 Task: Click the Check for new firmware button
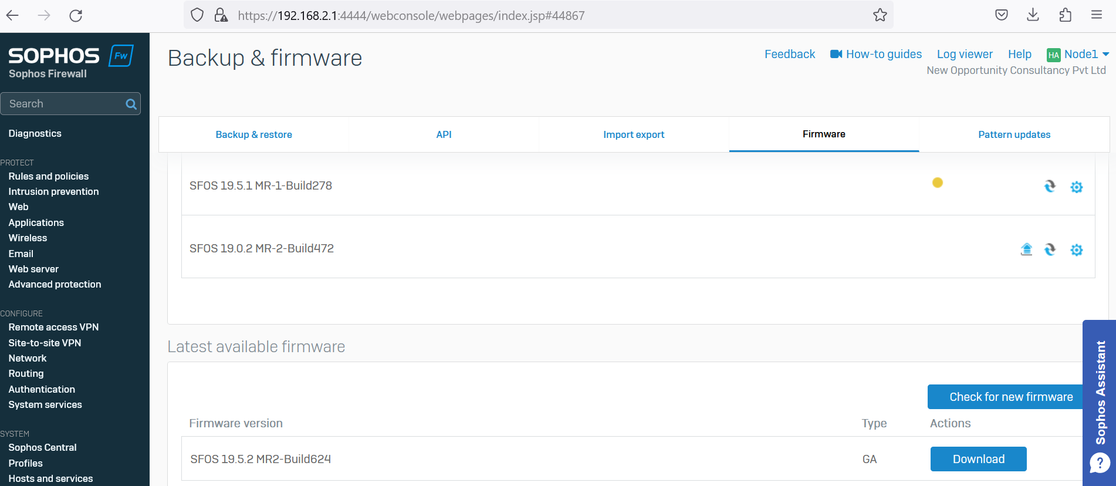1010,397
